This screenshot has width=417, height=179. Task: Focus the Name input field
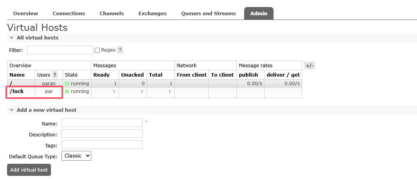click(102, 123)
